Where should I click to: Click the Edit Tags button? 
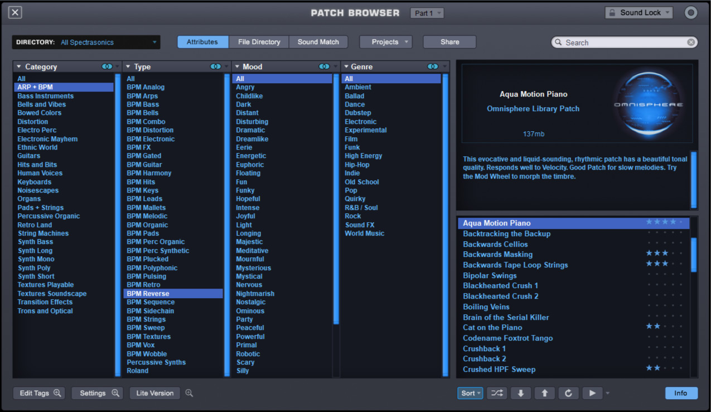pos(39,393)
